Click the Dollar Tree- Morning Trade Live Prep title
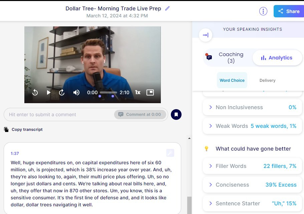The width and height of the screenshot is (304, 214). click(113, 9)
